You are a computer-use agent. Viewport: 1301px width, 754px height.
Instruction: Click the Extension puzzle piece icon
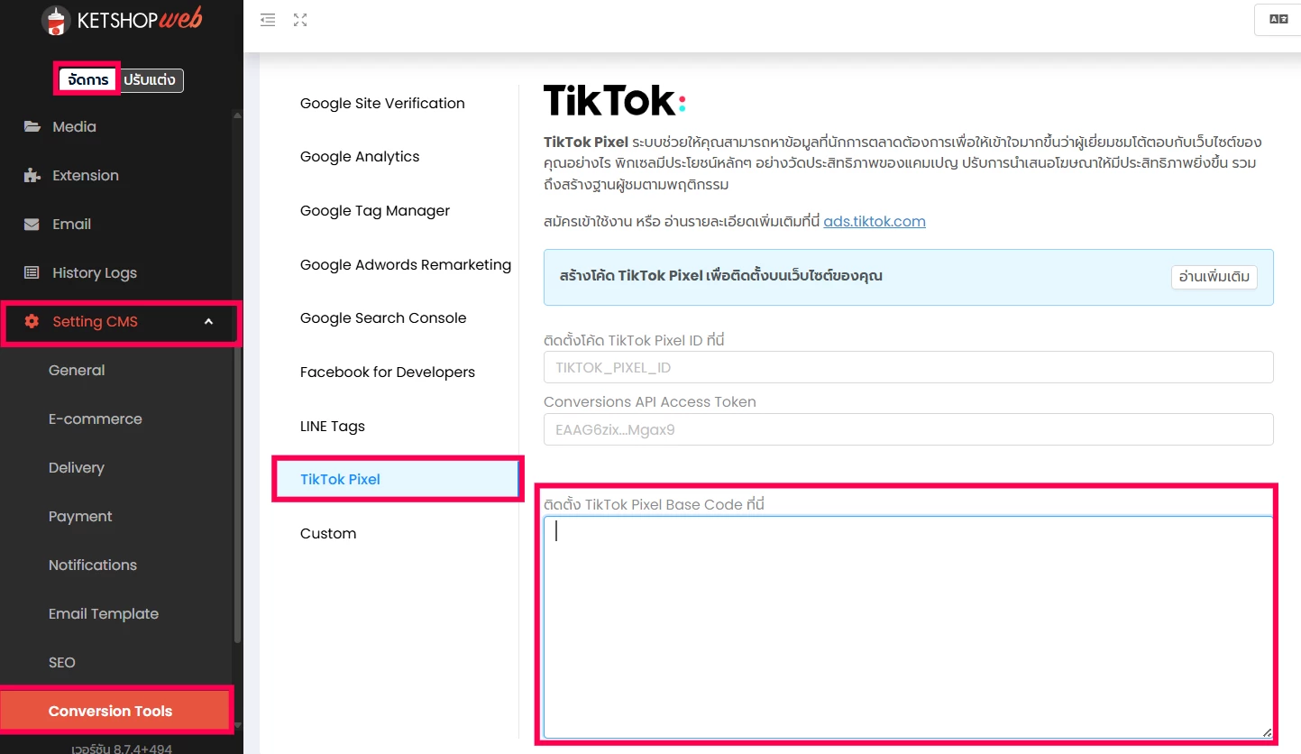pos(32,175)
